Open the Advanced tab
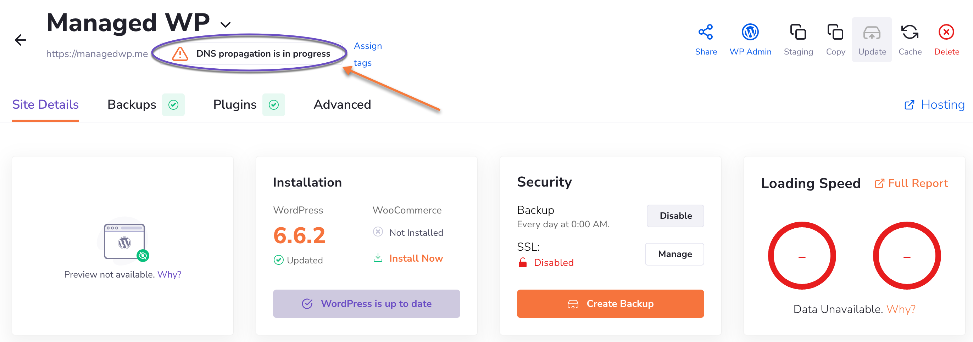 342,104
